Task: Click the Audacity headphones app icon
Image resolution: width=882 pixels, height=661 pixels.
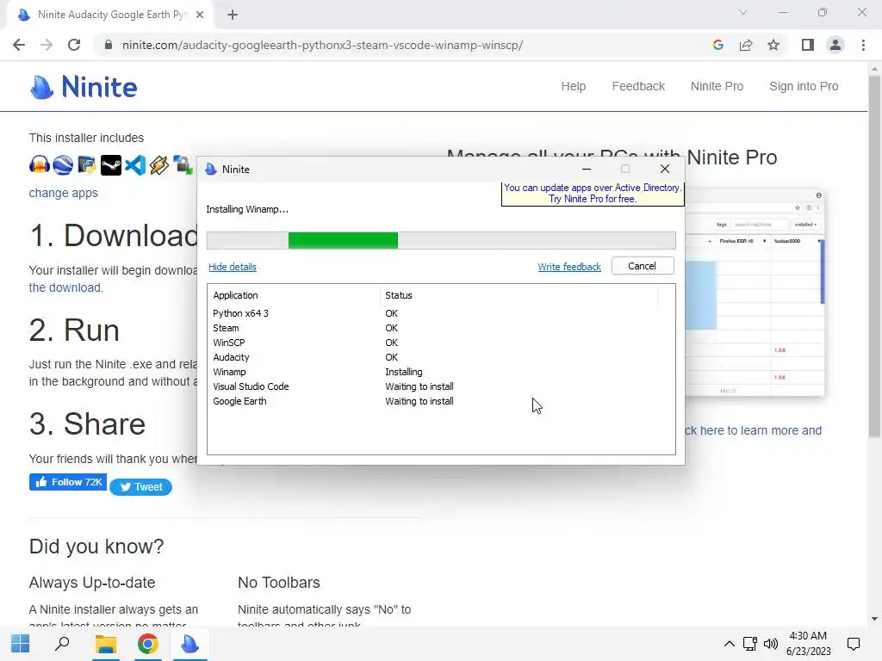Action: tap(40, 165)
